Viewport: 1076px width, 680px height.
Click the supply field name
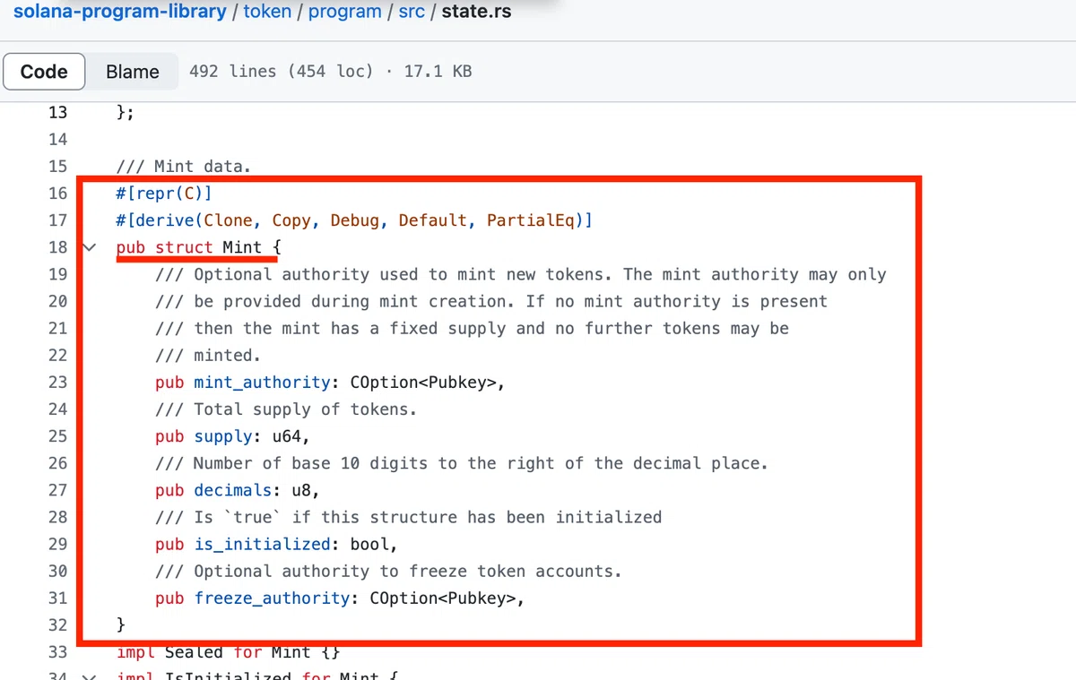click(222, 435)
